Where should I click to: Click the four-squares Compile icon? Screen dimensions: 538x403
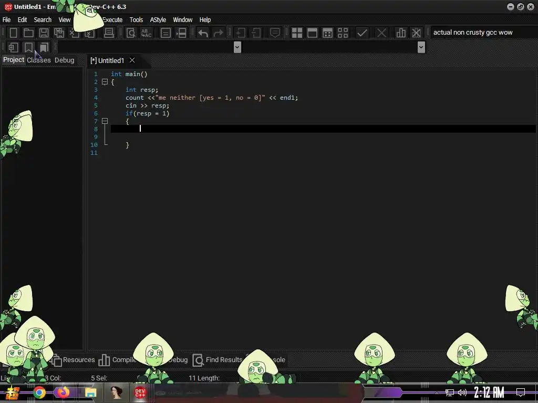pyautogui.click(x=297, y=33)
